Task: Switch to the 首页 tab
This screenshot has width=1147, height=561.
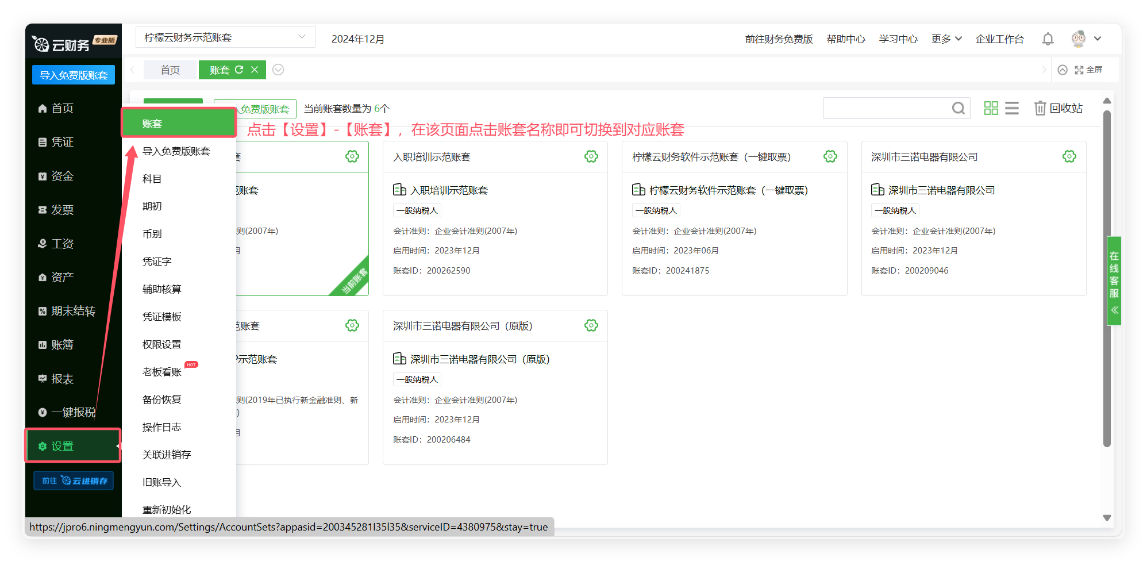Action: tap(170, 70)
